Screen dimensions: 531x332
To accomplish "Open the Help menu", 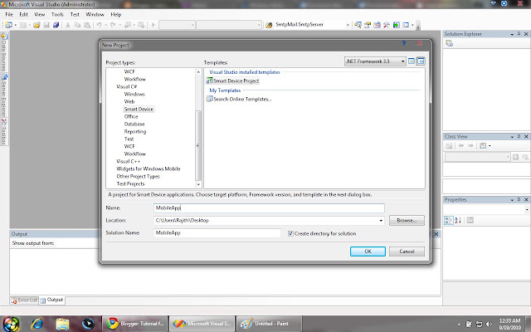I will (116, 14).
